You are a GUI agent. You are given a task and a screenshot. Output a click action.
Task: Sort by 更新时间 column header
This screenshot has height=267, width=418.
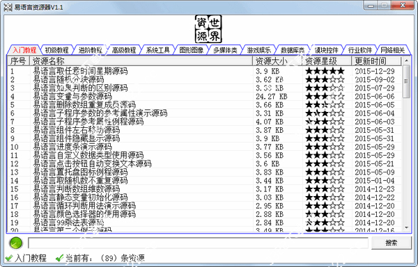tap(376, 61)
